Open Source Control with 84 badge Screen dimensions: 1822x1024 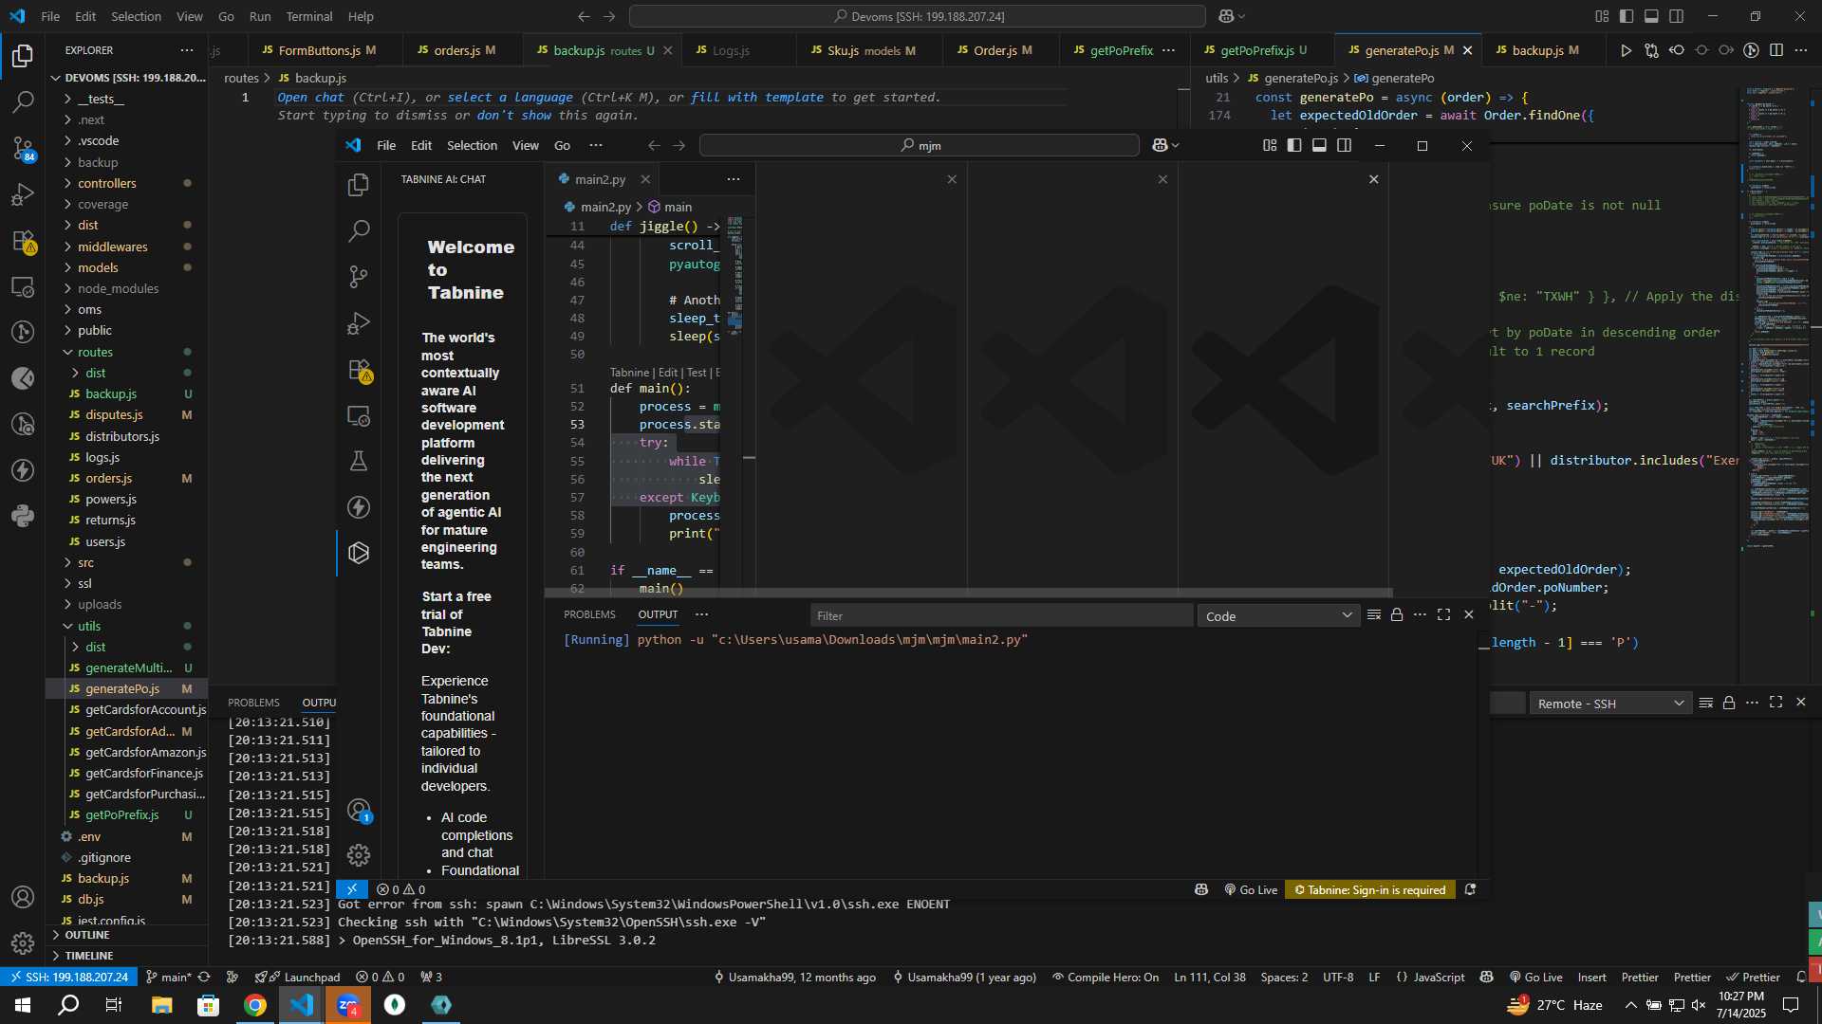coord(23,148)
